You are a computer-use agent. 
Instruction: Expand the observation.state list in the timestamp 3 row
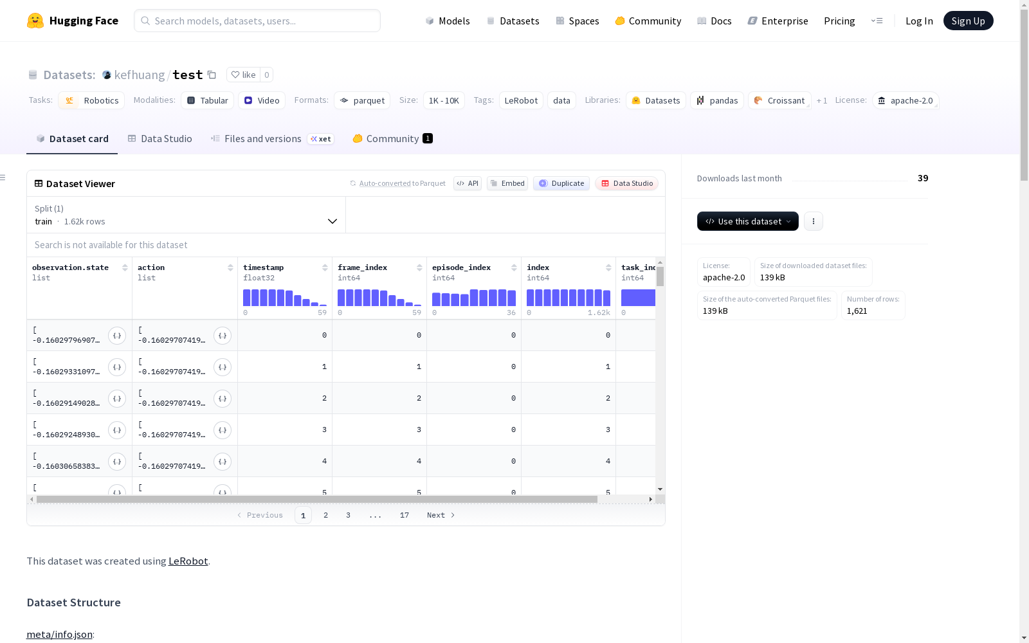click(x=117, y=430)
